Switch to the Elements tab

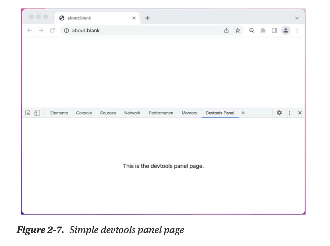[x=59, y=113]
